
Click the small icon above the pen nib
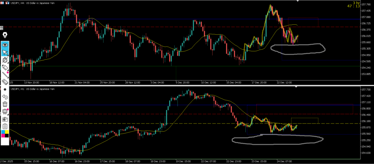point(2,28)
